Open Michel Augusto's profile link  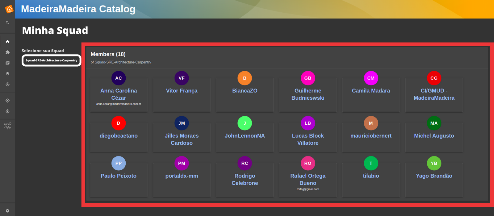[434, 136]
